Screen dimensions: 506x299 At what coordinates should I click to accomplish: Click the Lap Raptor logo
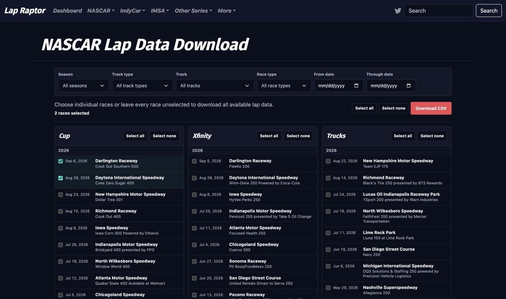[x=25, y=11]
